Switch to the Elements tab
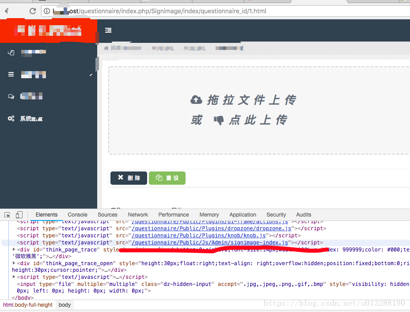This screenshot has height=312, width=410. 46,215
